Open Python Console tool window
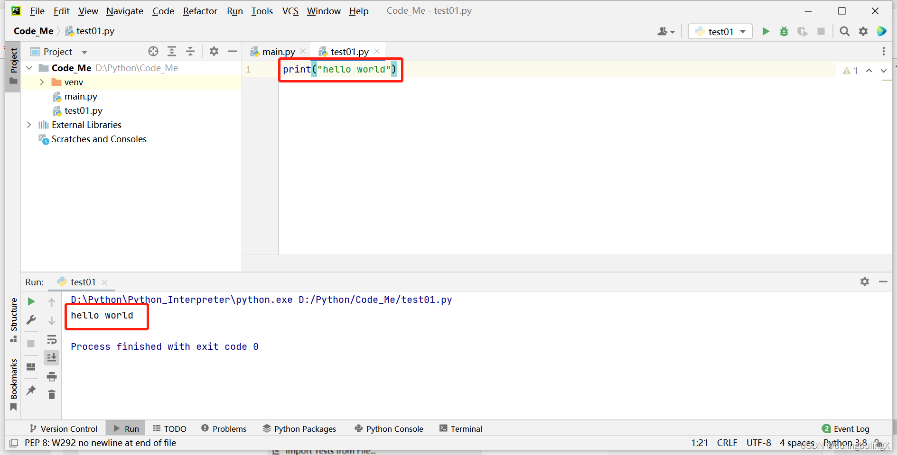Viewport: 897px width, 455px height. [389, 428]
